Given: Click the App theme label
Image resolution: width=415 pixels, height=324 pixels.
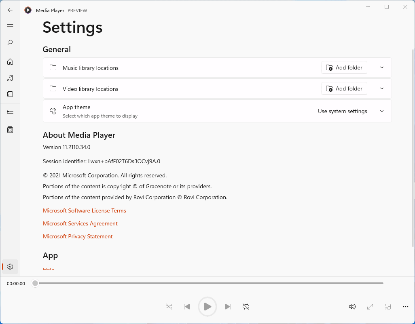Looking at the screenshot, I should coord(76,107).
